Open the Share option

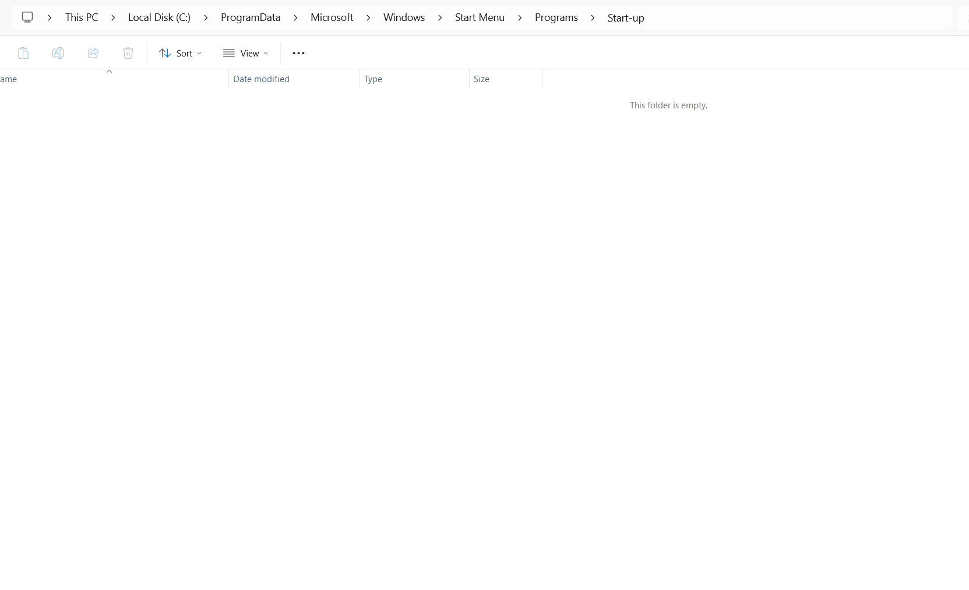(x=93, y=53)
